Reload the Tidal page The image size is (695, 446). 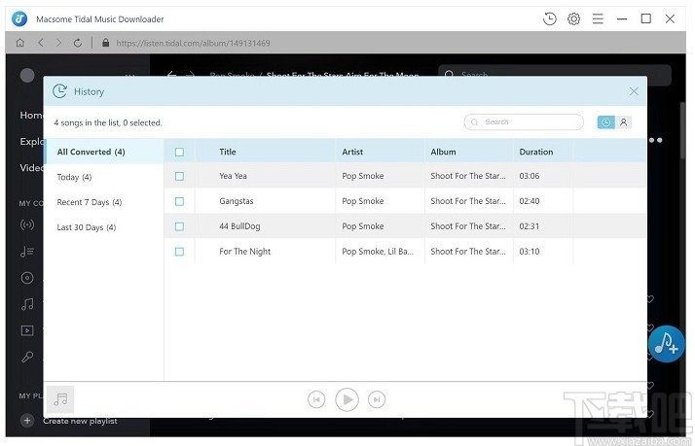click(x=78, y=43)
